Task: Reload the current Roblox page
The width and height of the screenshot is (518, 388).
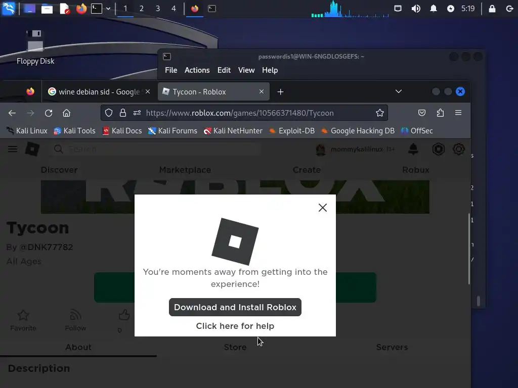Action: [x=49, y=113]
